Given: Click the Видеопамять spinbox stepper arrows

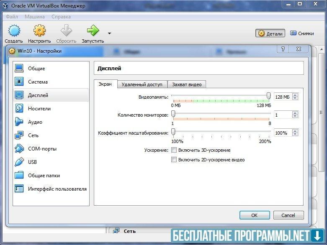Looking at the screenshot, I should (295, 97).
